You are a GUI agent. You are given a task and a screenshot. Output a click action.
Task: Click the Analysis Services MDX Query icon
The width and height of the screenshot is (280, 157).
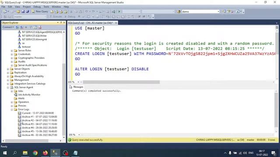[x=56, y=12]
